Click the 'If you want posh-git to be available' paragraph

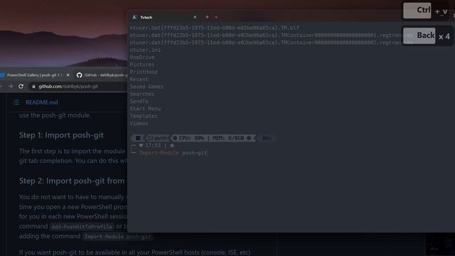pos(134,252)
